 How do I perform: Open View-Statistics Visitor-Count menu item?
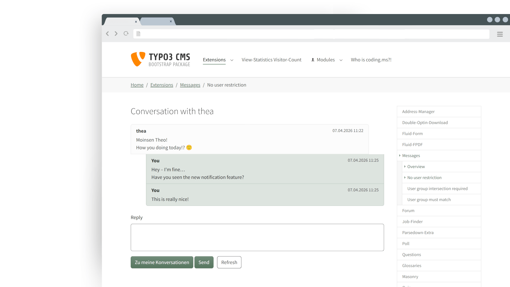271,60
